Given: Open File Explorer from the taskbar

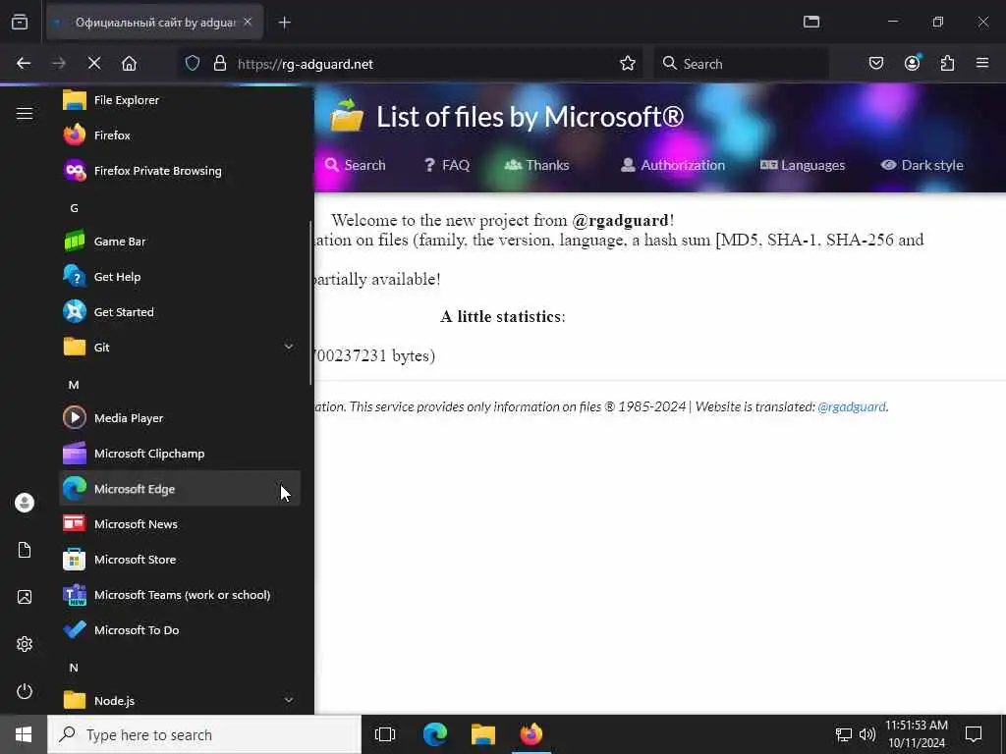Looking at the screenshot, I should (x=483, y=734).
